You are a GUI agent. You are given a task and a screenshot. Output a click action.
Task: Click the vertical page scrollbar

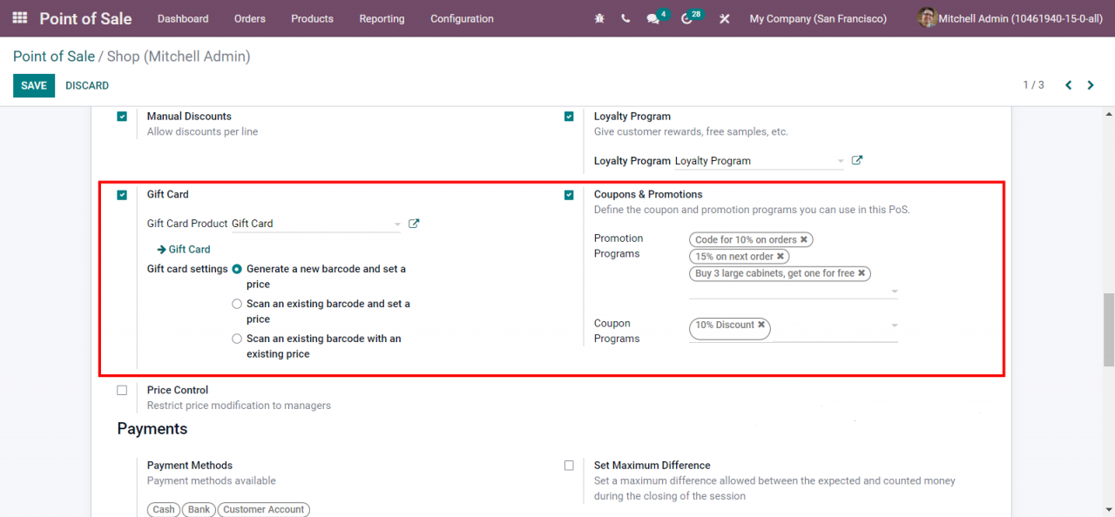[x=1108, y=331]
